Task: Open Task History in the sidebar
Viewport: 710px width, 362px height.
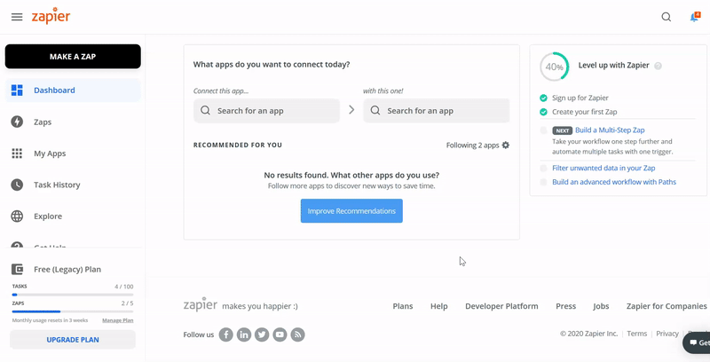Action: 57,185
